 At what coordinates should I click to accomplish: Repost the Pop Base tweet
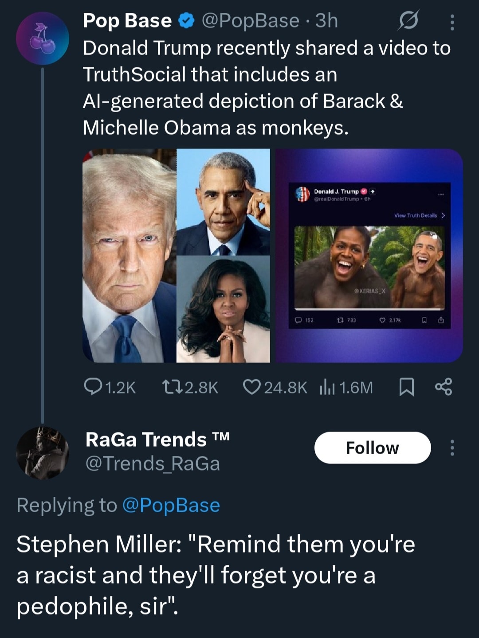(190, 388)
